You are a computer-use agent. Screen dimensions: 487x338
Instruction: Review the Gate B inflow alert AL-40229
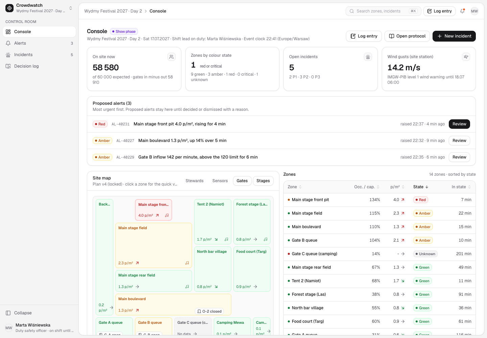click(459, 157)
